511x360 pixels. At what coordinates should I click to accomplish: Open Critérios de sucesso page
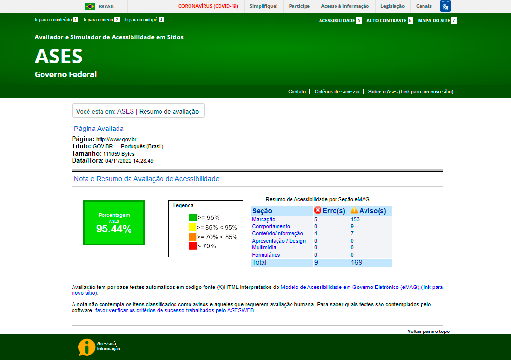tap(336, 92)
